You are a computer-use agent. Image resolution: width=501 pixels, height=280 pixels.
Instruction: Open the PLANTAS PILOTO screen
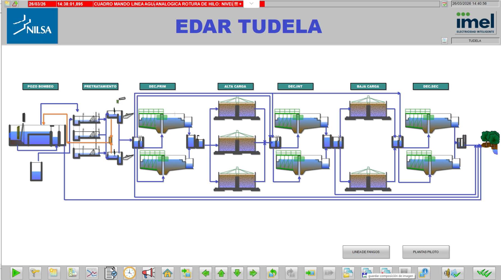coord(425,252)
